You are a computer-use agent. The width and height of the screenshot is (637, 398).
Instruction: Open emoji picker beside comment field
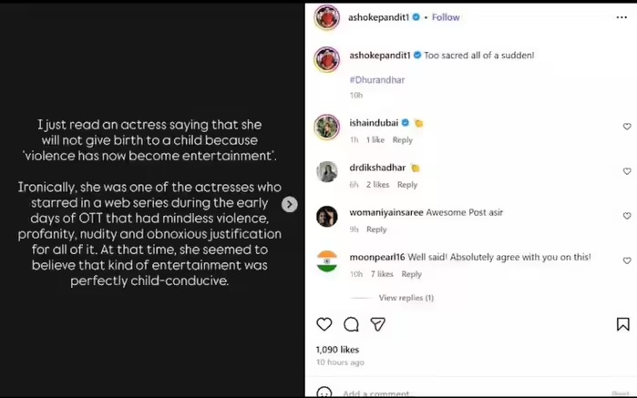point(324,393)
